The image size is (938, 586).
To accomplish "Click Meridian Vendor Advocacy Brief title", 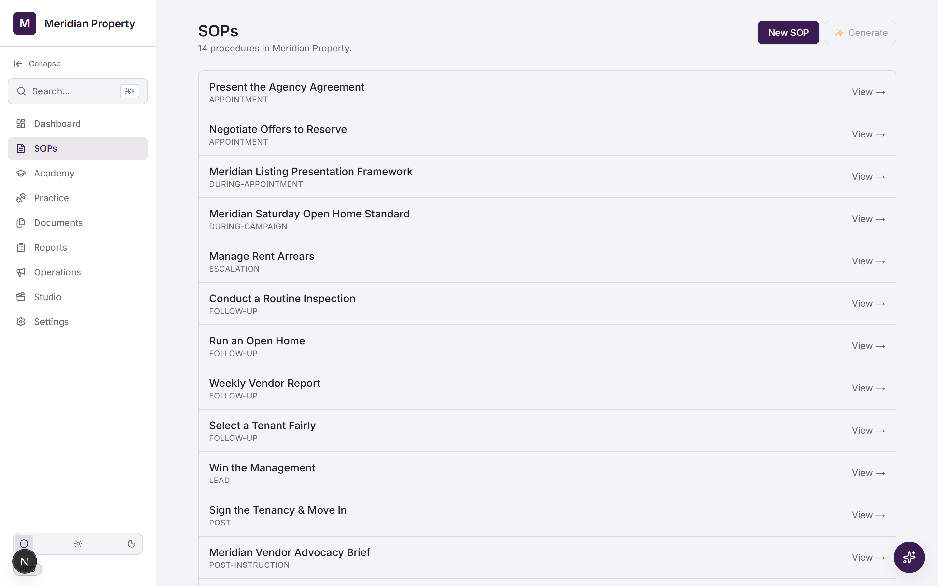I will [x=289, y=552].
